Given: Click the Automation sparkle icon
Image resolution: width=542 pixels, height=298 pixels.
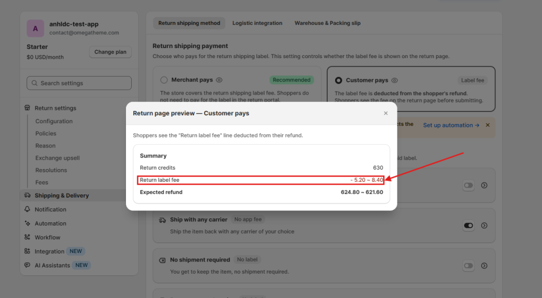Looking at the screenshot, I should (x=28, y=223).
